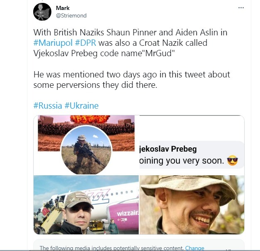This screenshot has width=260, height=251.
Task: Open the tweet's more options (three dots) menu
Action: coord(241,8)
